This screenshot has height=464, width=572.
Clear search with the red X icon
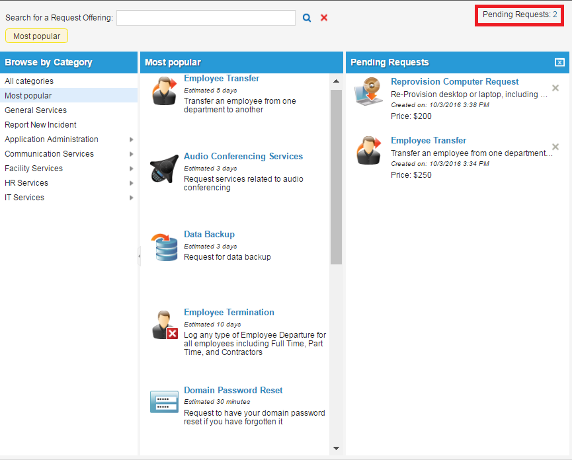324,18
